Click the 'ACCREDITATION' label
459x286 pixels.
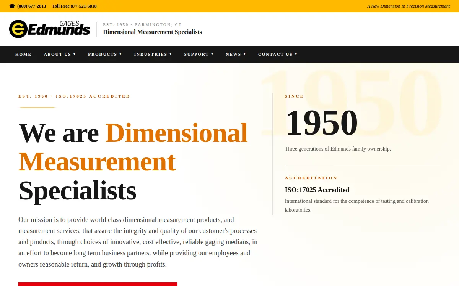tap(311, 178)
